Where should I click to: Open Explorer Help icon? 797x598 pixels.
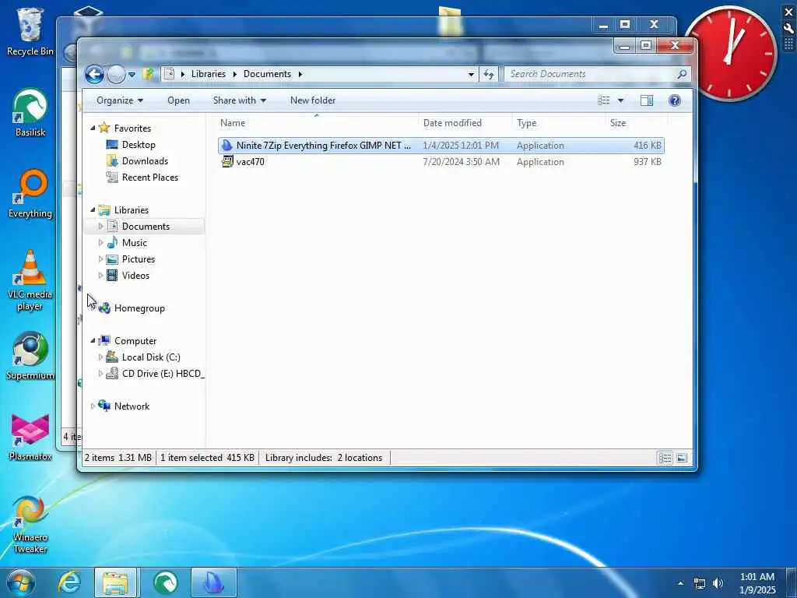(675, 100)
